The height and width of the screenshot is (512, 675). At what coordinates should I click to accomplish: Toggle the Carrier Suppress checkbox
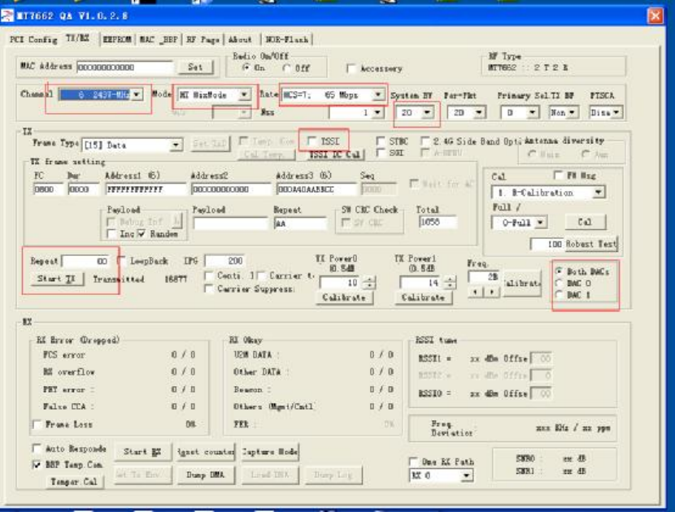coord(209,289)
